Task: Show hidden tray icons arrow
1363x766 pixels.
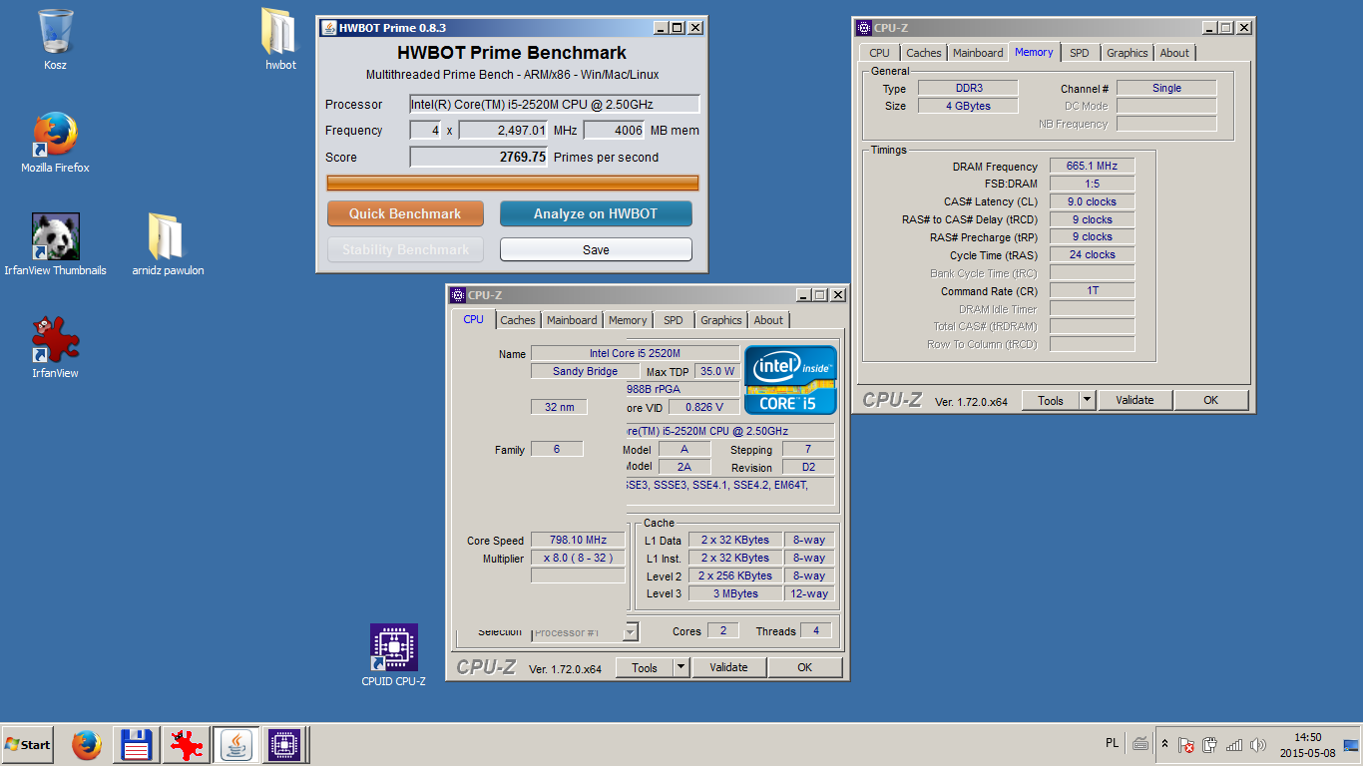Action: [x=1164, y=744]
